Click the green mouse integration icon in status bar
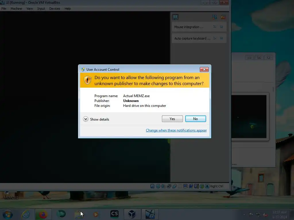294x220 pixels. click(202, 186)
